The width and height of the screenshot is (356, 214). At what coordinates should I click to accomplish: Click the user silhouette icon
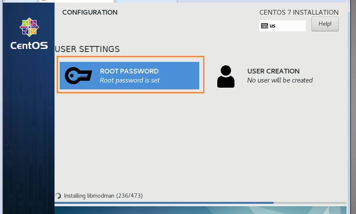226,76
